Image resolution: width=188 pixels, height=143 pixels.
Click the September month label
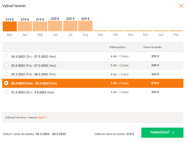point(100,35)
